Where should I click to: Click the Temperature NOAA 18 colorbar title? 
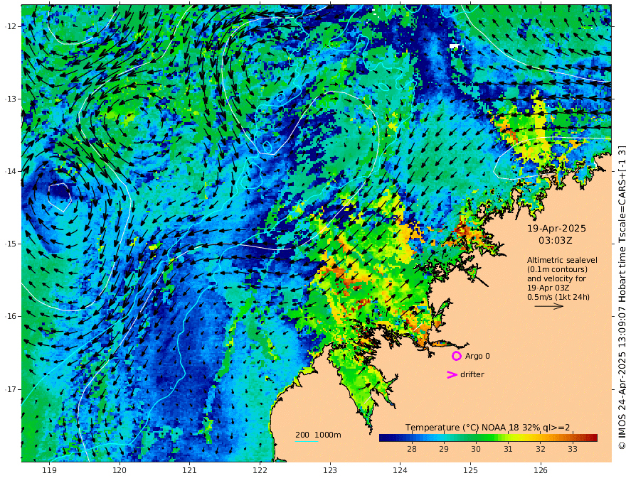pos(487,428)
